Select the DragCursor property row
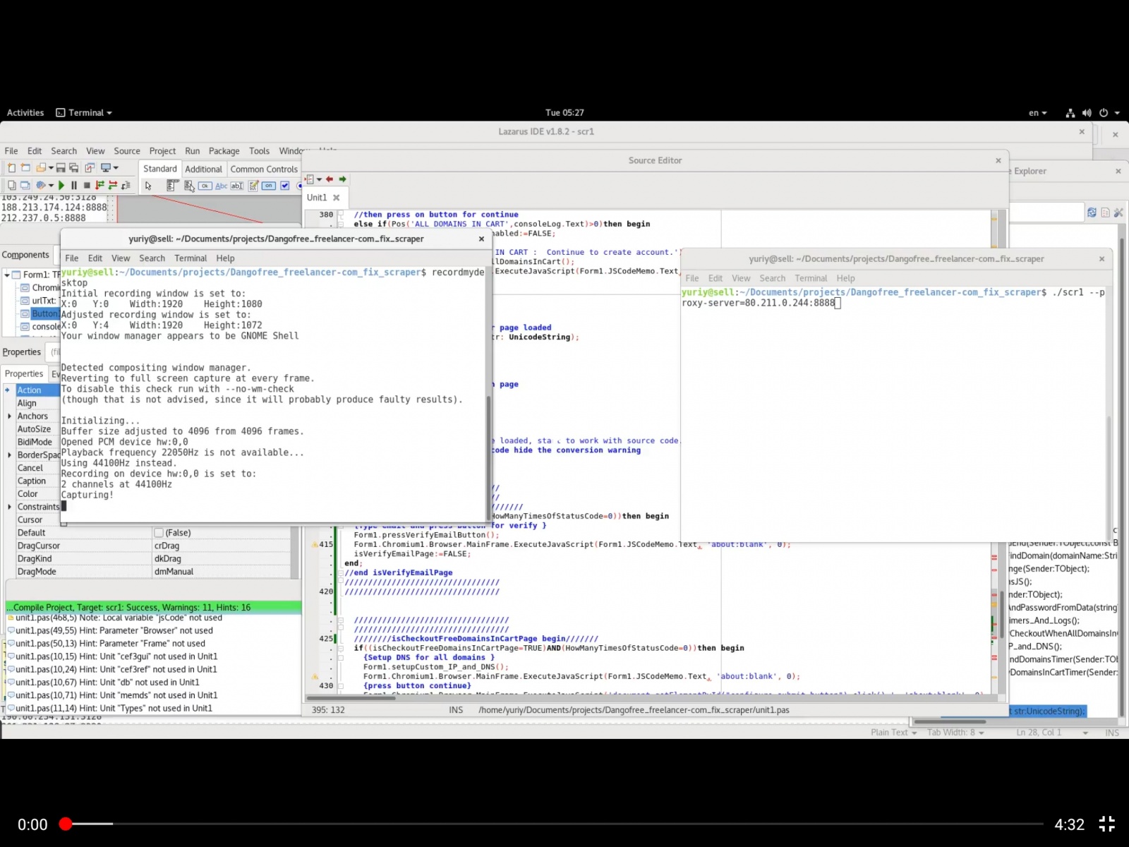This screenshot has width=1129, height=847. (151, 546)
